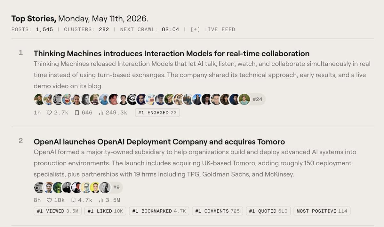Click the first sketch-style avatar in the OpenAI story
The height and width of the screenshot is (227, 384).
point(39,187)
